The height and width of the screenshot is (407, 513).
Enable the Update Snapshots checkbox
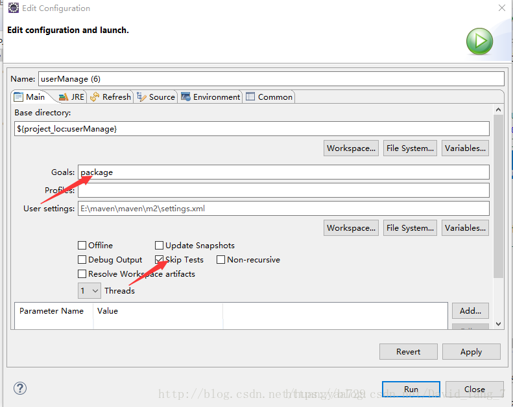[159, 245]
